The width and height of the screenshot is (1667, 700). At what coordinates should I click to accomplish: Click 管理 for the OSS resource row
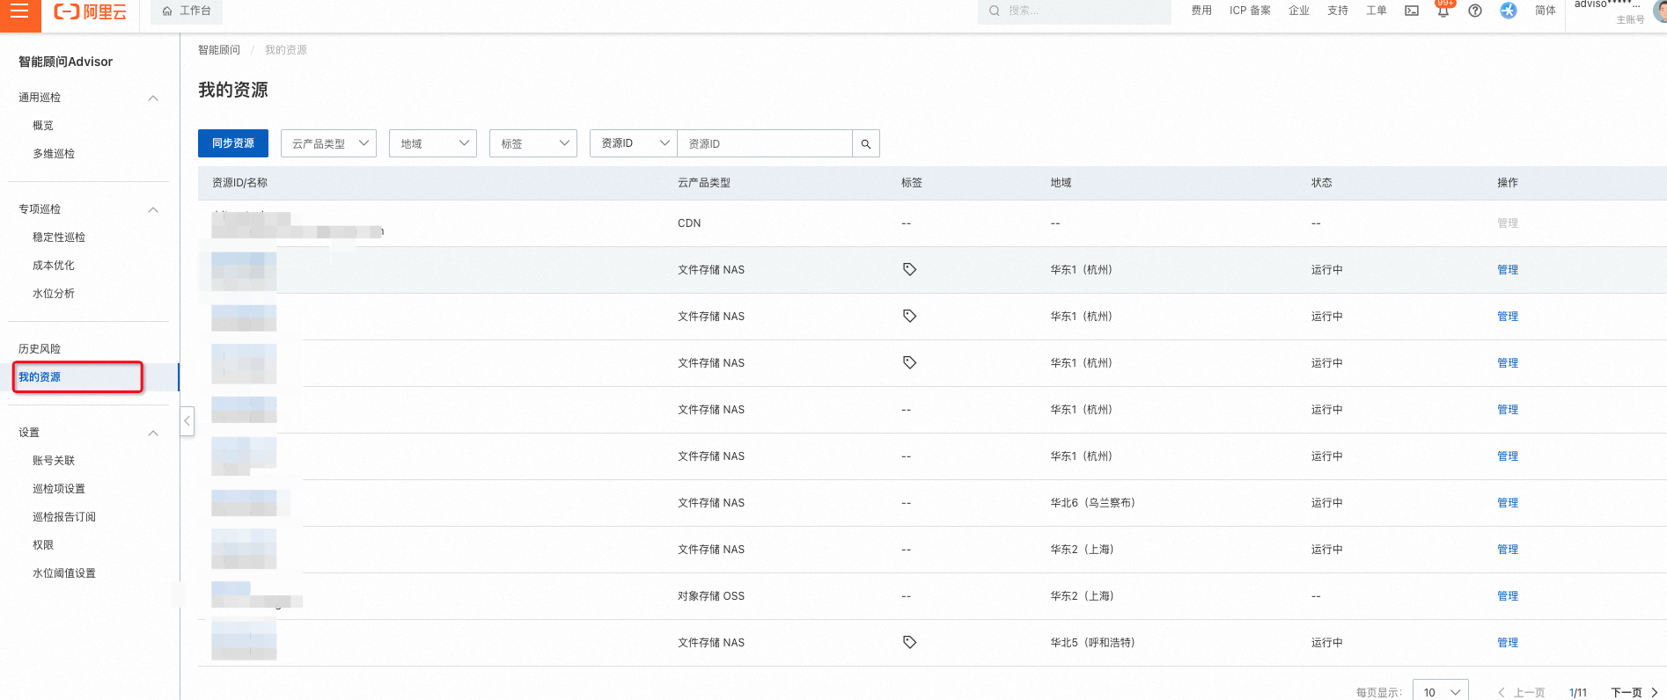click(1508, 596)
